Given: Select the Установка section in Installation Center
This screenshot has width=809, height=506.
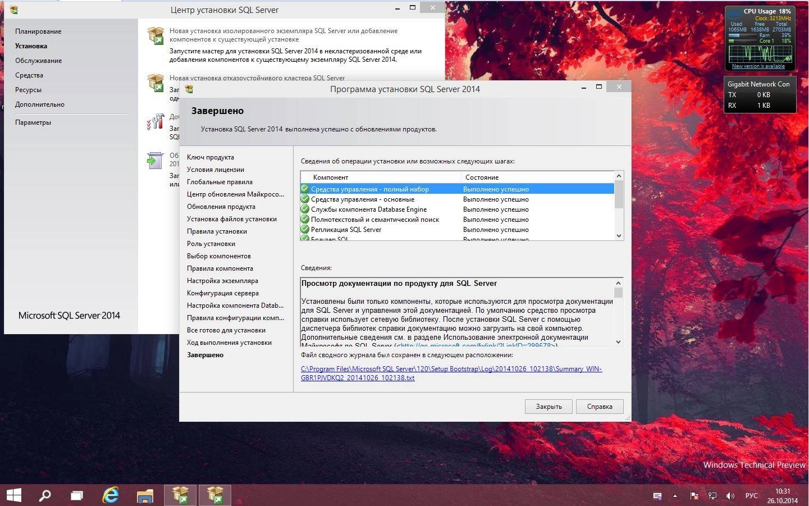Looking at the screenshot, I should pos(31,46).
